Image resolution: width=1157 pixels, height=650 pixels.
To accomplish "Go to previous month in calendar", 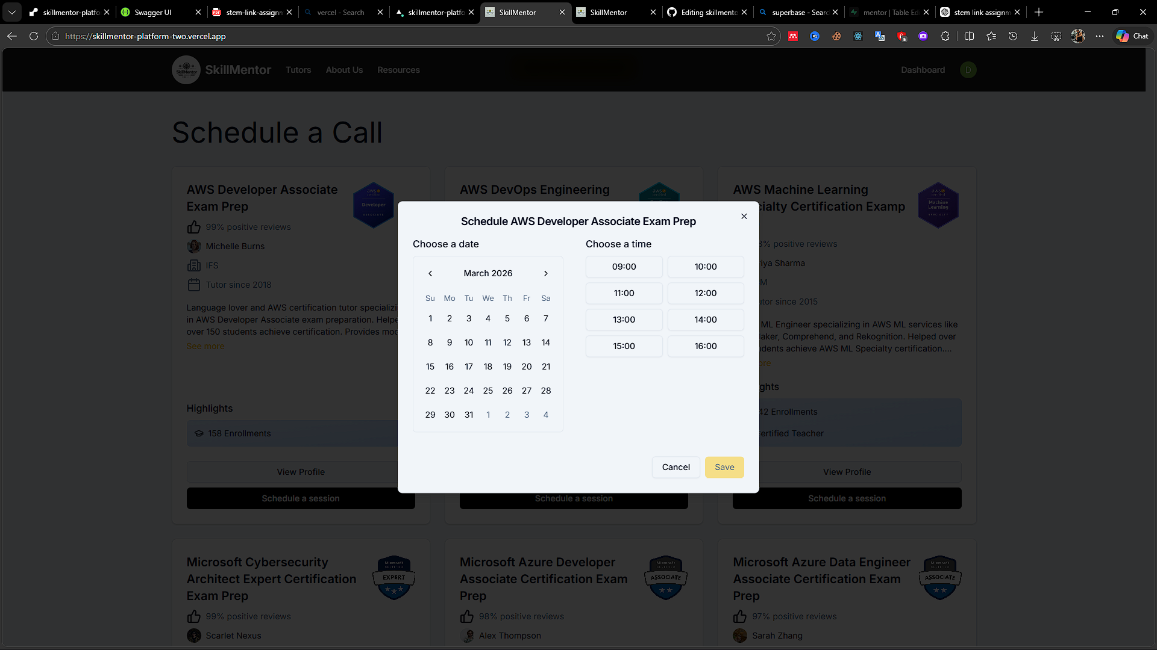I will tap(430, 274).
